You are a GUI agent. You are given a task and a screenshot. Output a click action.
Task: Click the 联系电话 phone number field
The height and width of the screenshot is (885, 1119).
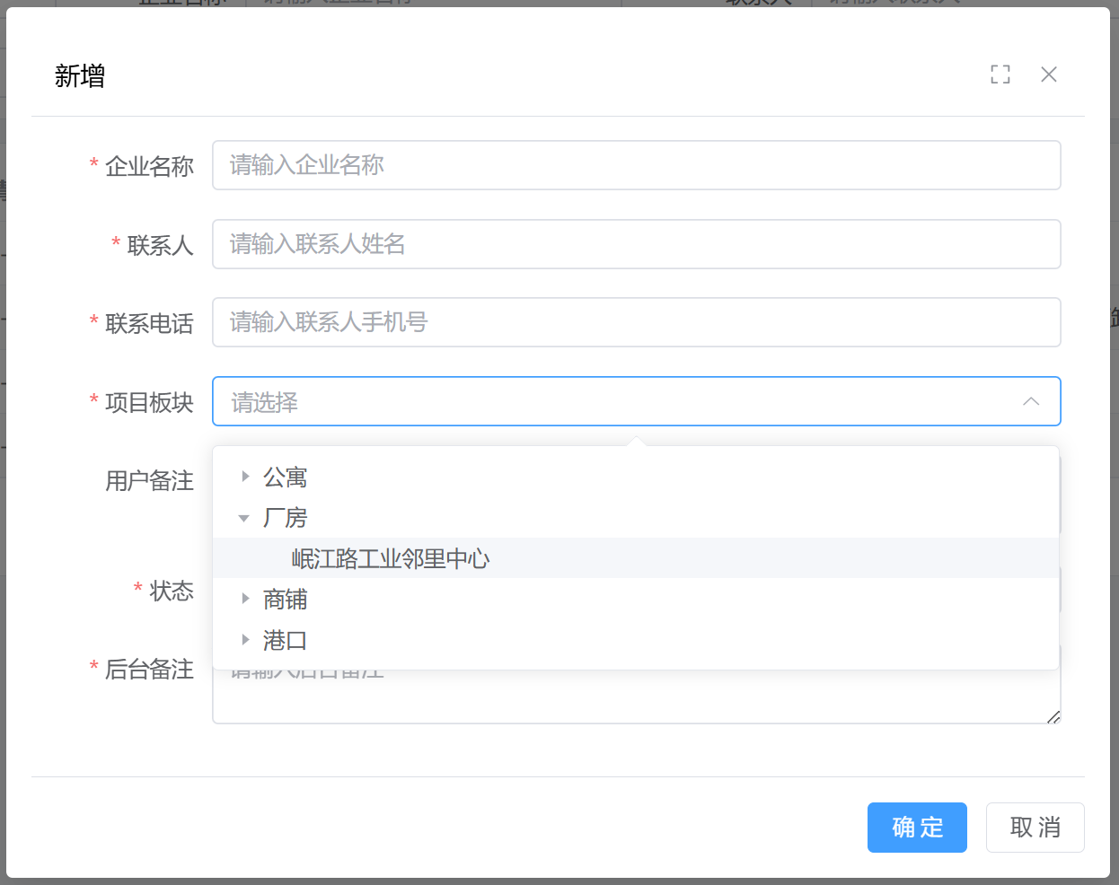point(636,322)
